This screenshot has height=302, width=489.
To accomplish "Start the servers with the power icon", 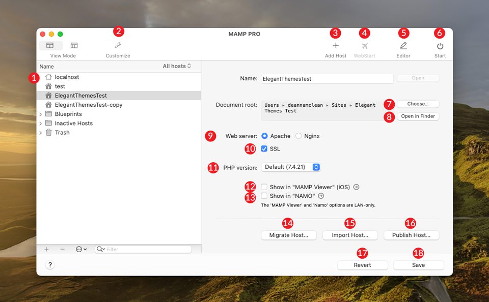I will tap(439, 46).
